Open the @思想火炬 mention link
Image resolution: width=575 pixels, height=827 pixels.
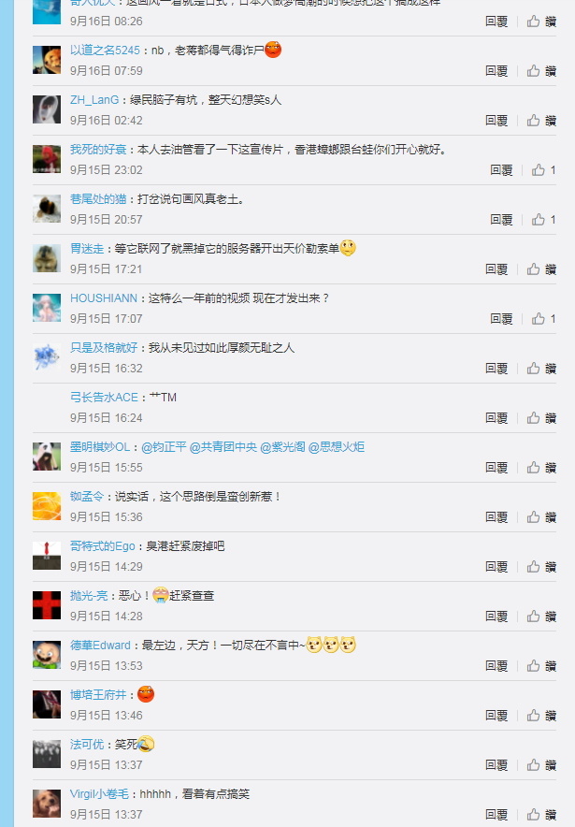[x=337, y=447]
